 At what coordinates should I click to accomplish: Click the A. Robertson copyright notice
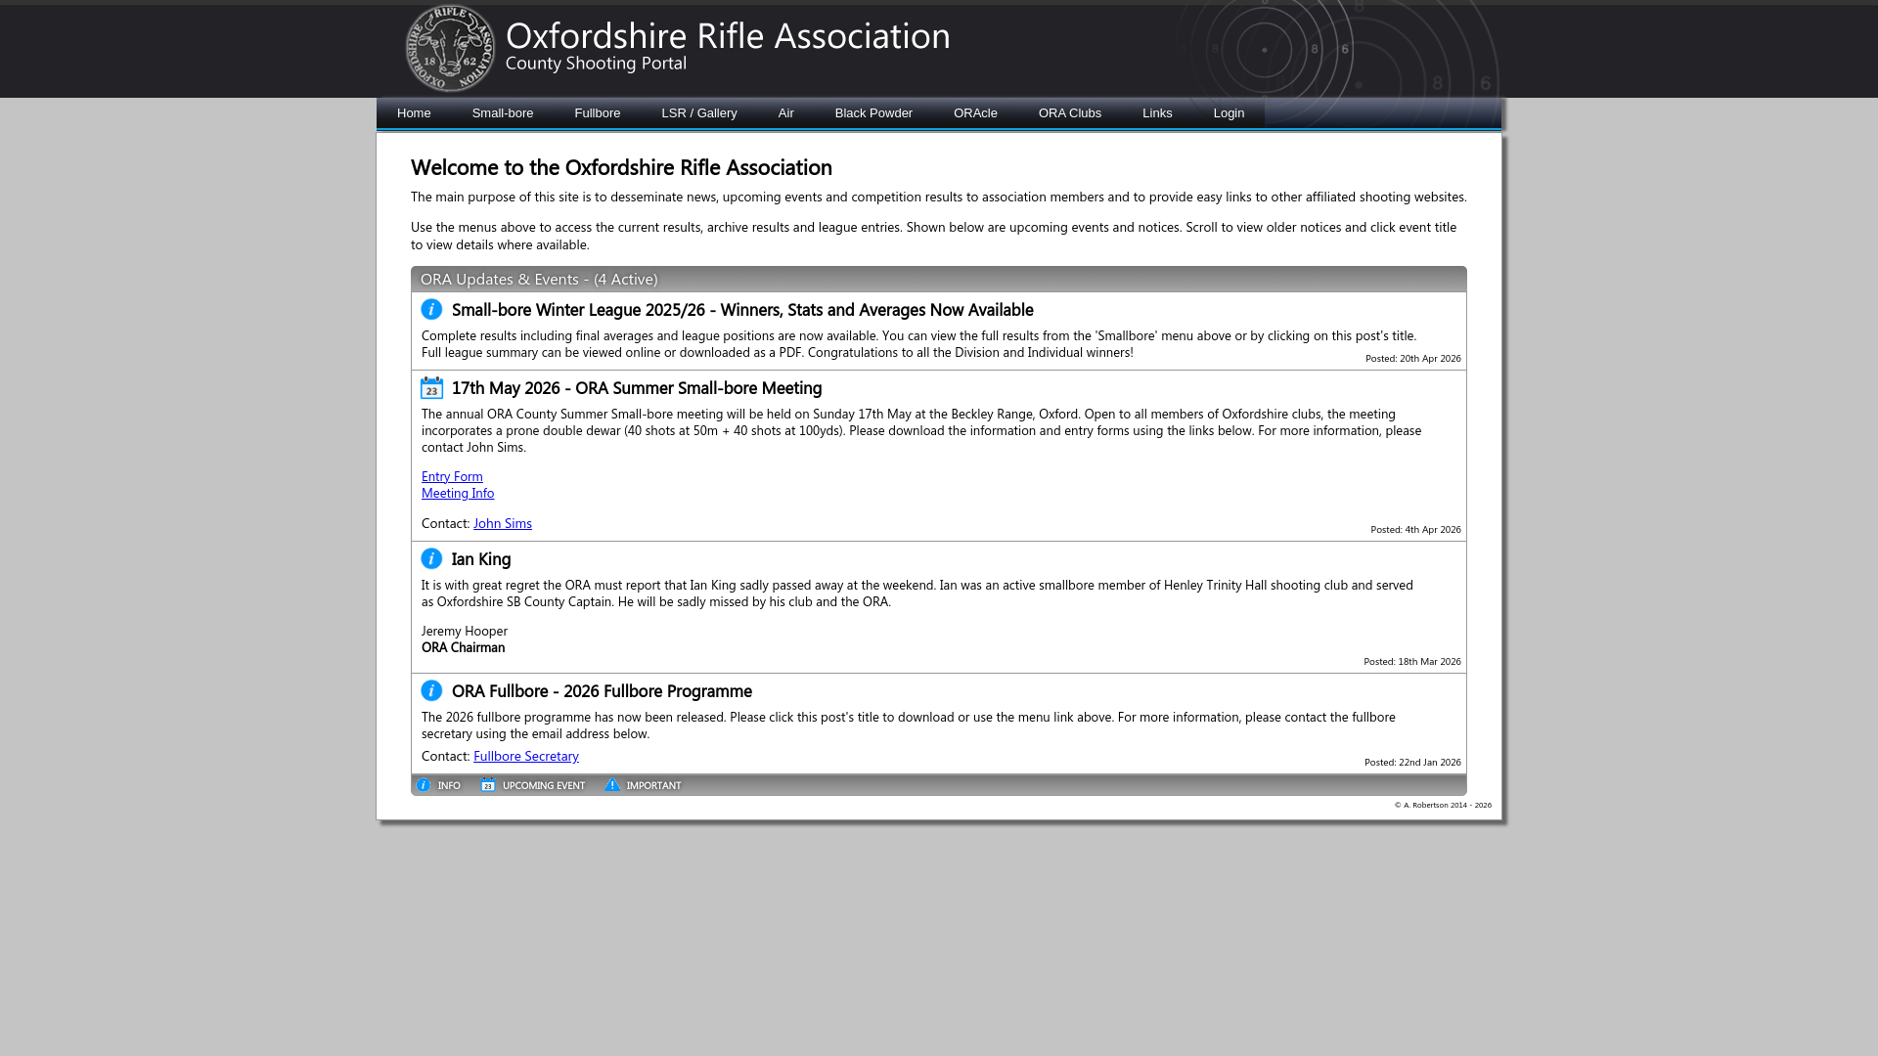tap(1443, 806)
